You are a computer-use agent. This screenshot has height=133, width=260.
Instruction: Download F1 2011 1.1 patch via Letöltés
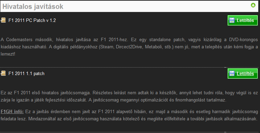click(x=243, y=73)
